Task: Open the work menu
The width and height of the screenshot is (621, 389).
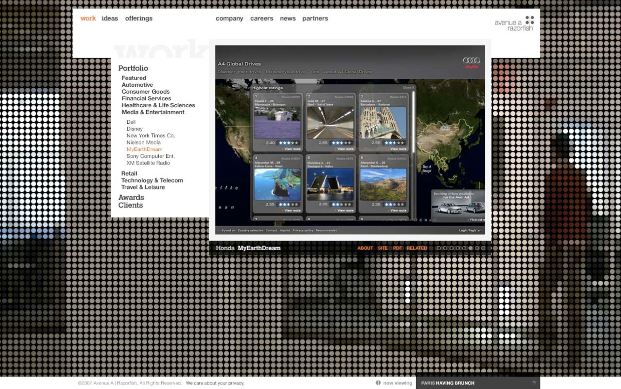Action: click(x=88, y=19)
